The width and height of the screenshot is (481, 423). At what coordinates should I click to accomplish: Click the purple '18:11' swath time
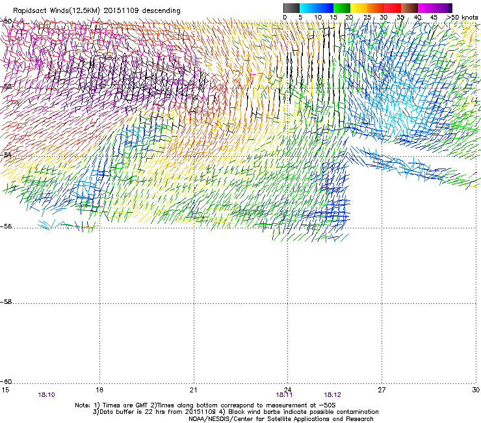[284, 395]
